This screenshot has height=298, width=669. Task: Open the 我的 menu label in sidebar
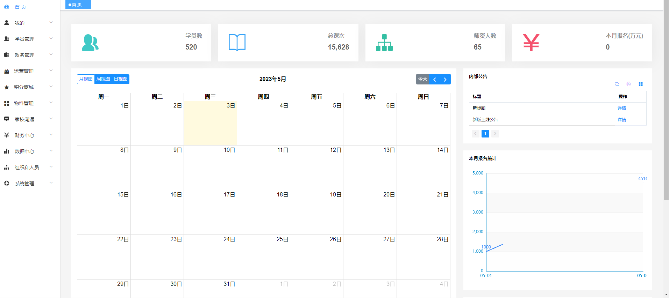click(20, 23)
